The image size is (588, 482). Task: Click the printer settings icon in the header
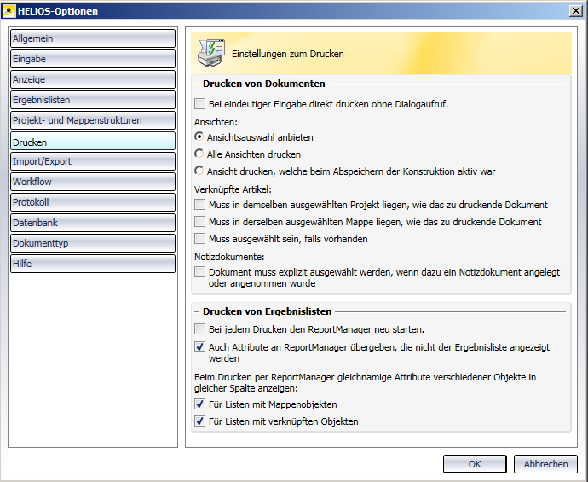[211, 53]
